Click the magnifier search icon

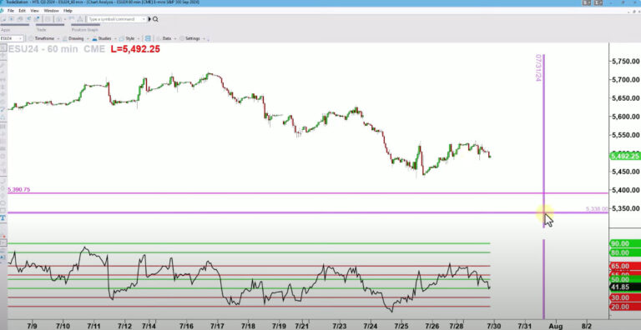click(x=156, y=19)
